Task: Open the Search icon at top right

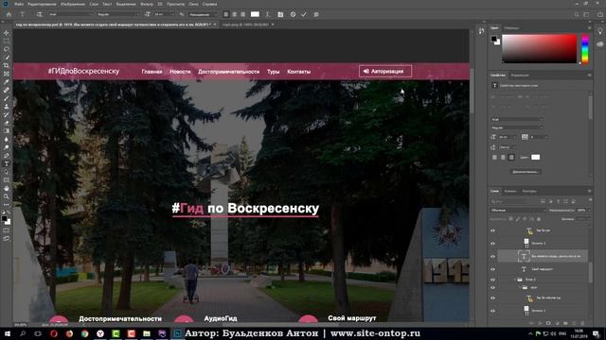Action: [577, 14]
